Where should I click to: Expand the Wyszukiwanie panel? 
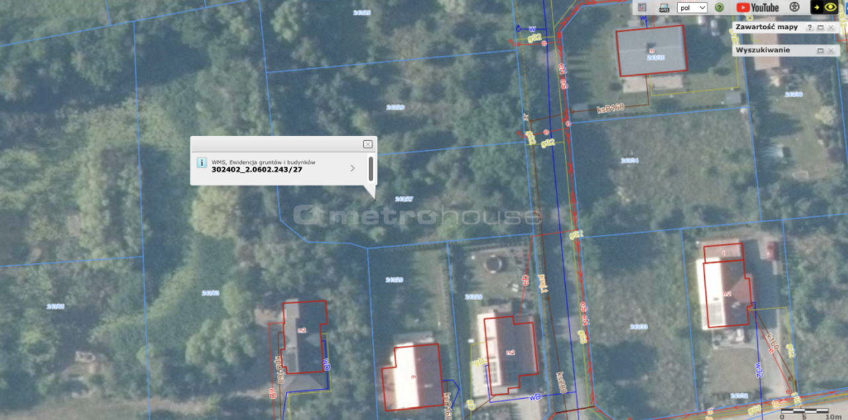pos(820,51)
